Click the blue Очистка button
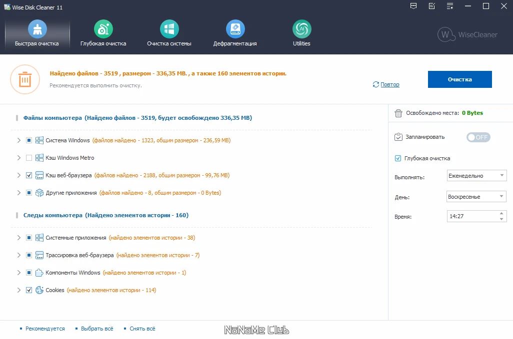 [x=459, y=79]
